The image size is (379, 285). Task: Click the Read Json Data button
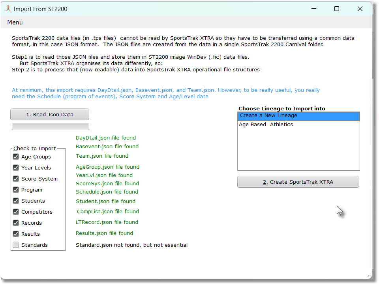(x=50, y=114)
